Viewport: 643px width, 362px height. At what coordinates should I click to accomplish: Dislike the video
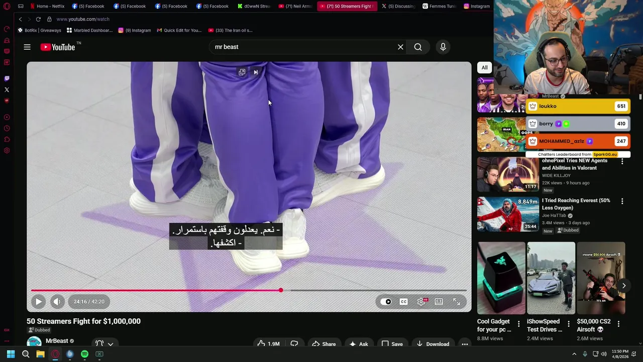(294, 344)
